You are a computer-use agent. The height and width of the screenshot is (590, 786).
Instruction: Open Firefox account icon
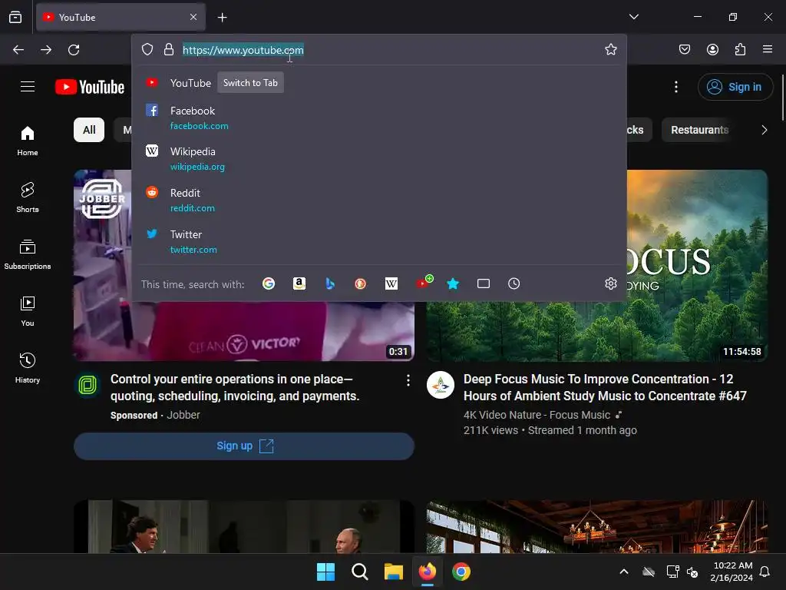(x=712, y=49)
